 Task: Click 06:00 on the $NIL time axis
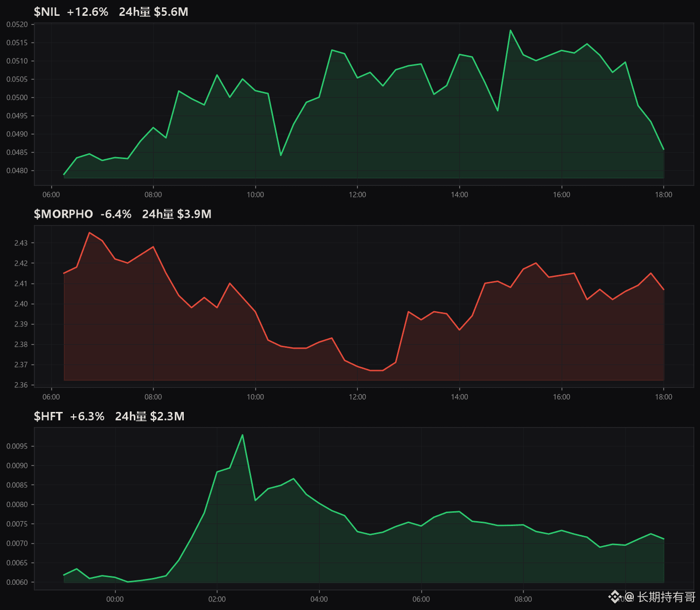coord(51,195)
